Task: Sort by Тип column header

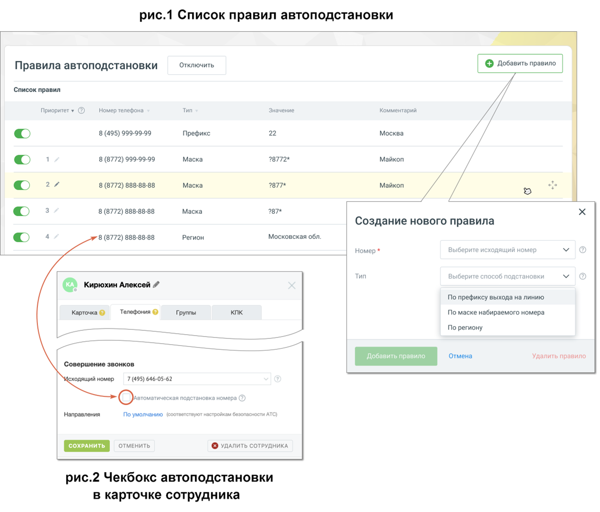Action: tap(190, 110)
